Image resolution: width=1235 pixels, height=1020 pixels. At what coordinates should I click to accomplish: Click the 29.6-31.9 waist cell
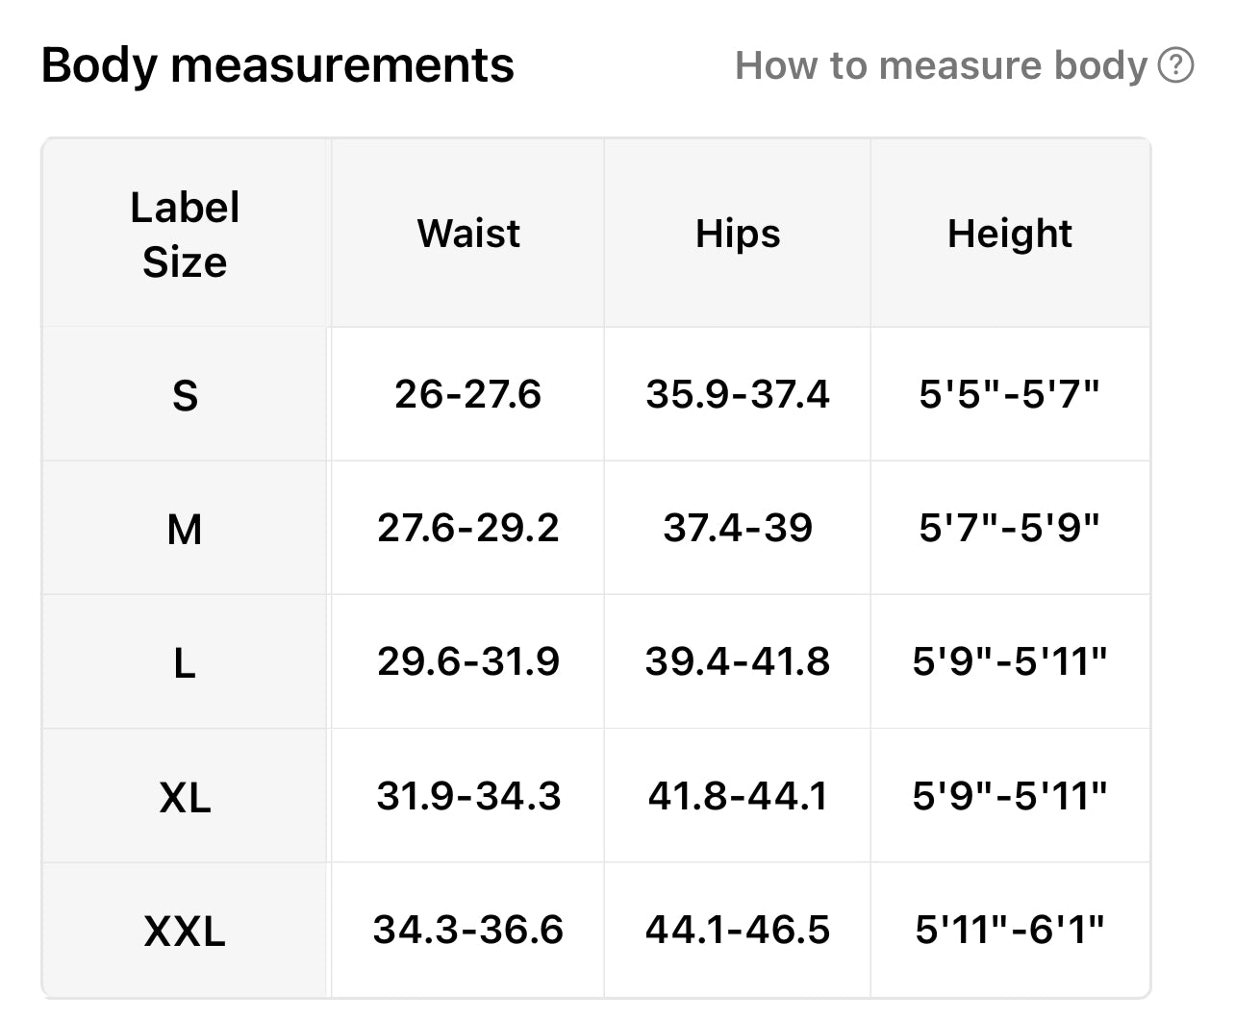[x=468, y=661]
